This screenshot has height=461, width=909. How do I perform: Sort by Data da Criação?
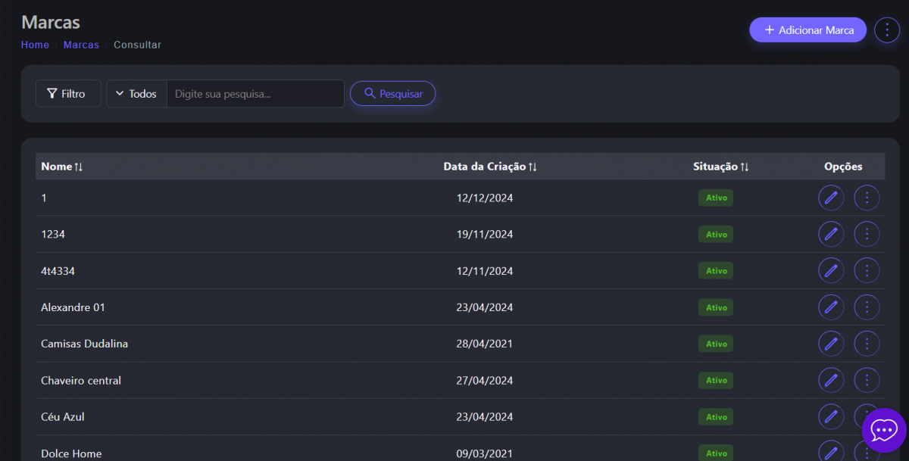[x=490, y=167]
